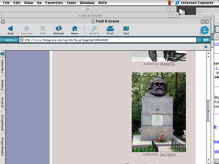This screenshot has width=219, height=164.
Task: Print the page using Print icon
Action: (x=110, y=28)
